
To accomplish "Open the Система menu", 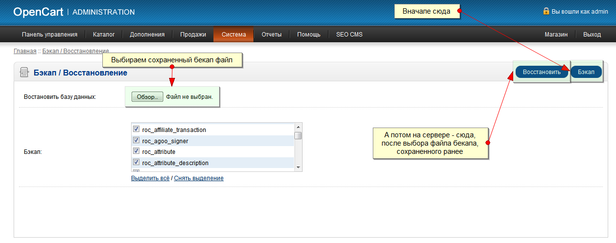I will point(233,35).
